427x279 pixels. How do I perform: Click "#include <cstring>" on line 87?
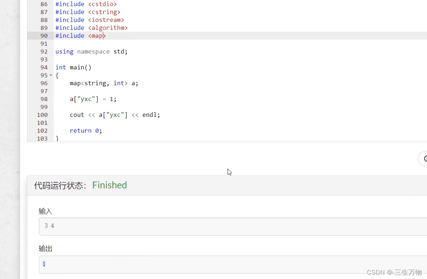[88, 12]
